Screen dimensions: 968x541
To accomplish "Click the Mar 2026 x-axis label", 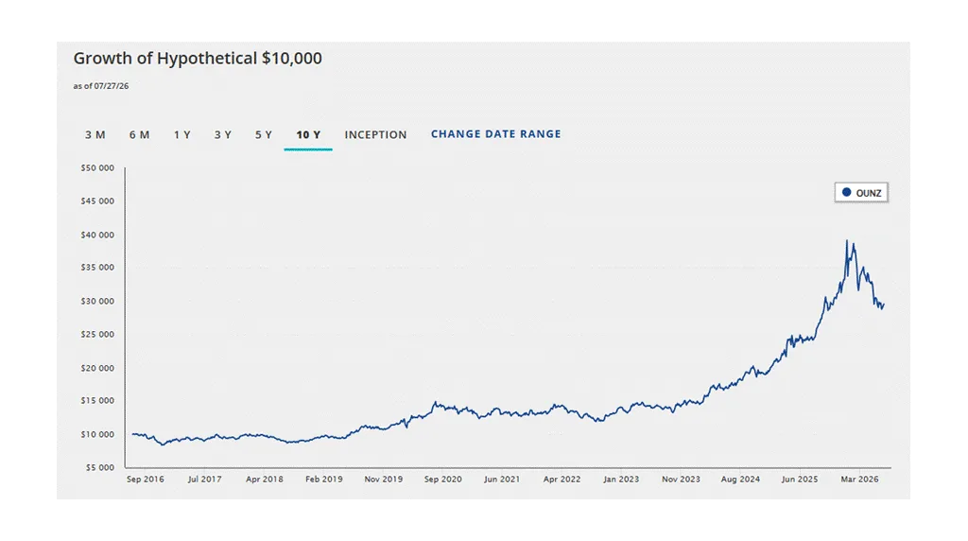I will (x=859, y=480).
